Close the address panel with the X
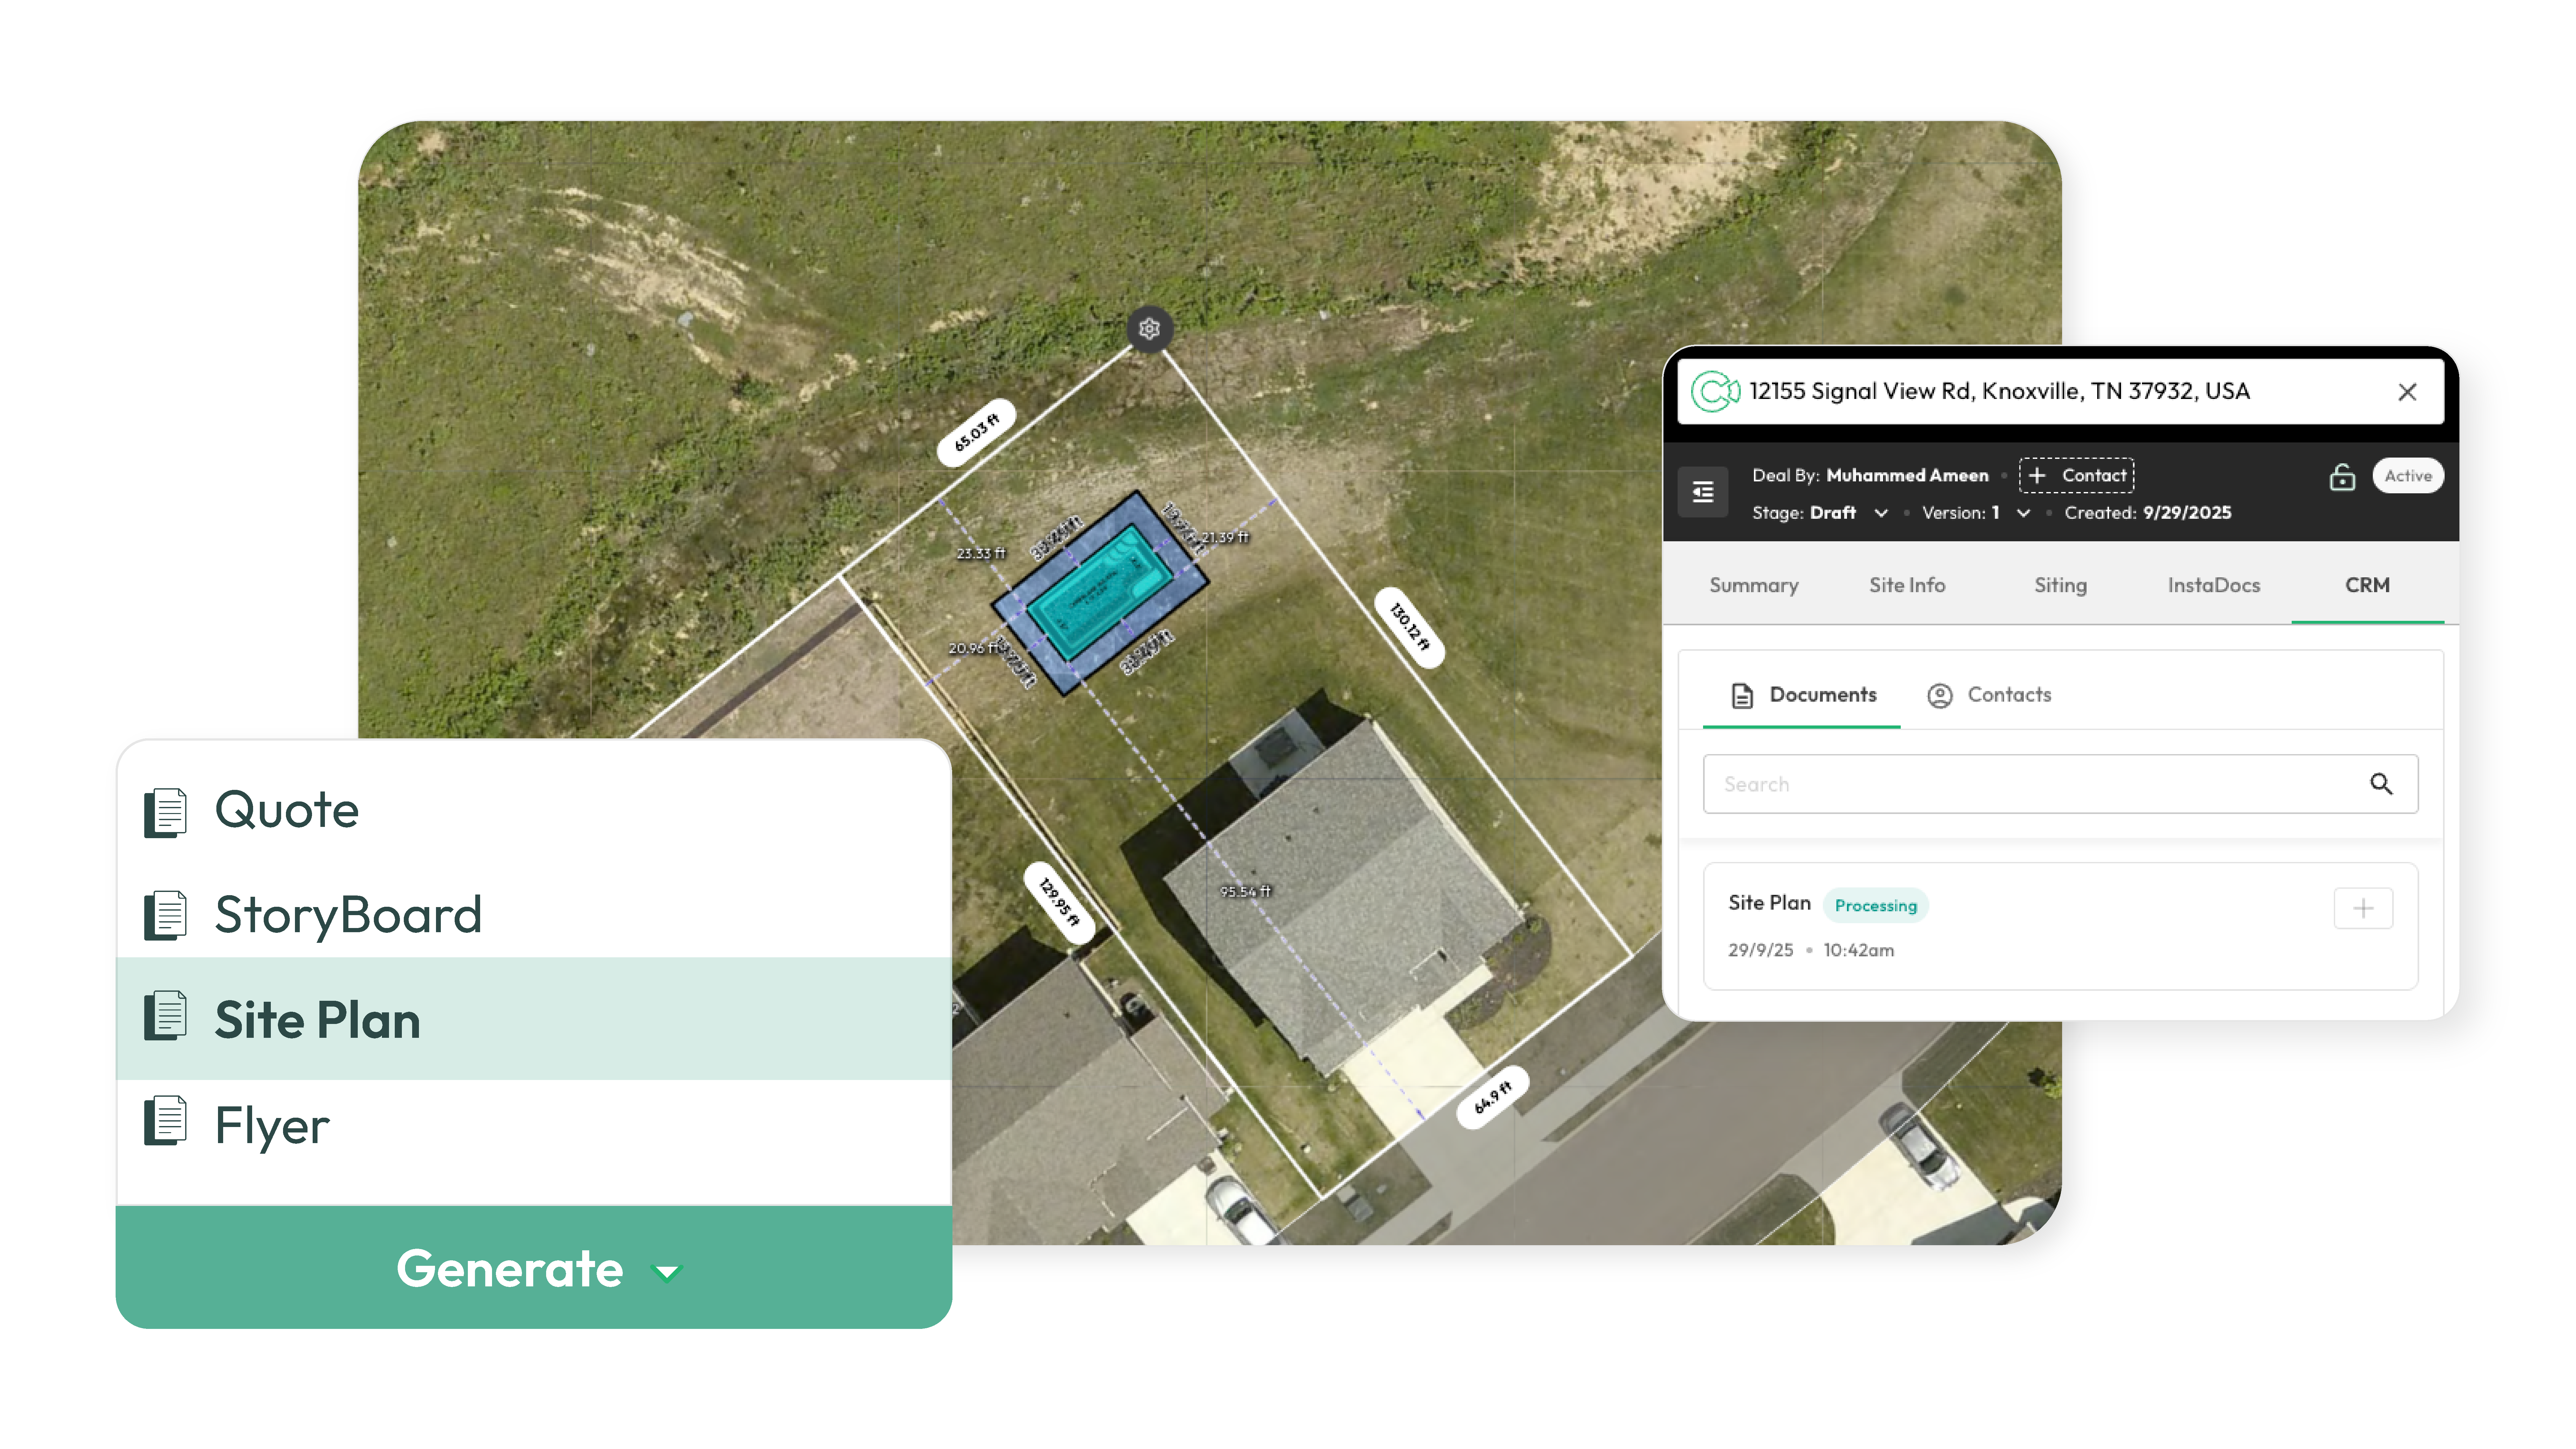 2407,392
